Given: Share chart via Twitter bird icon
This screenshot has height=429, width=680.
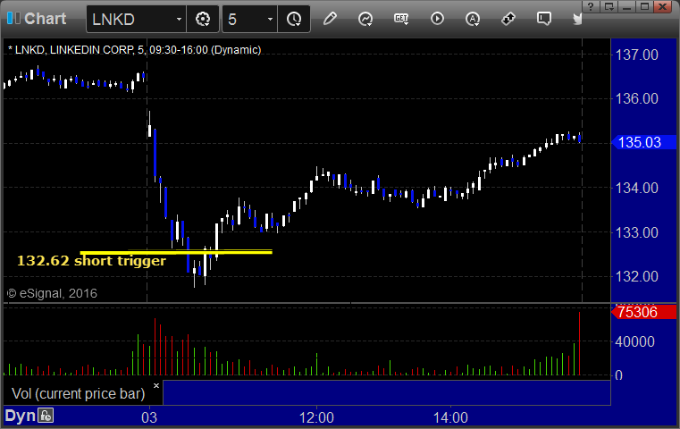Looking at the screenshot, I should tap(577, 19).
